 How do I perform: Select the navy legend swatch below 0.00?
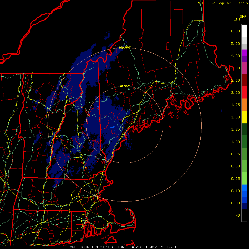point(244,206)
